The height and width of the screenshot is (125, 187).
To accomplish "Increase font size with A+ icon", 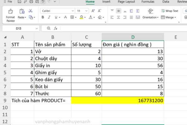I will pos(93,11).
